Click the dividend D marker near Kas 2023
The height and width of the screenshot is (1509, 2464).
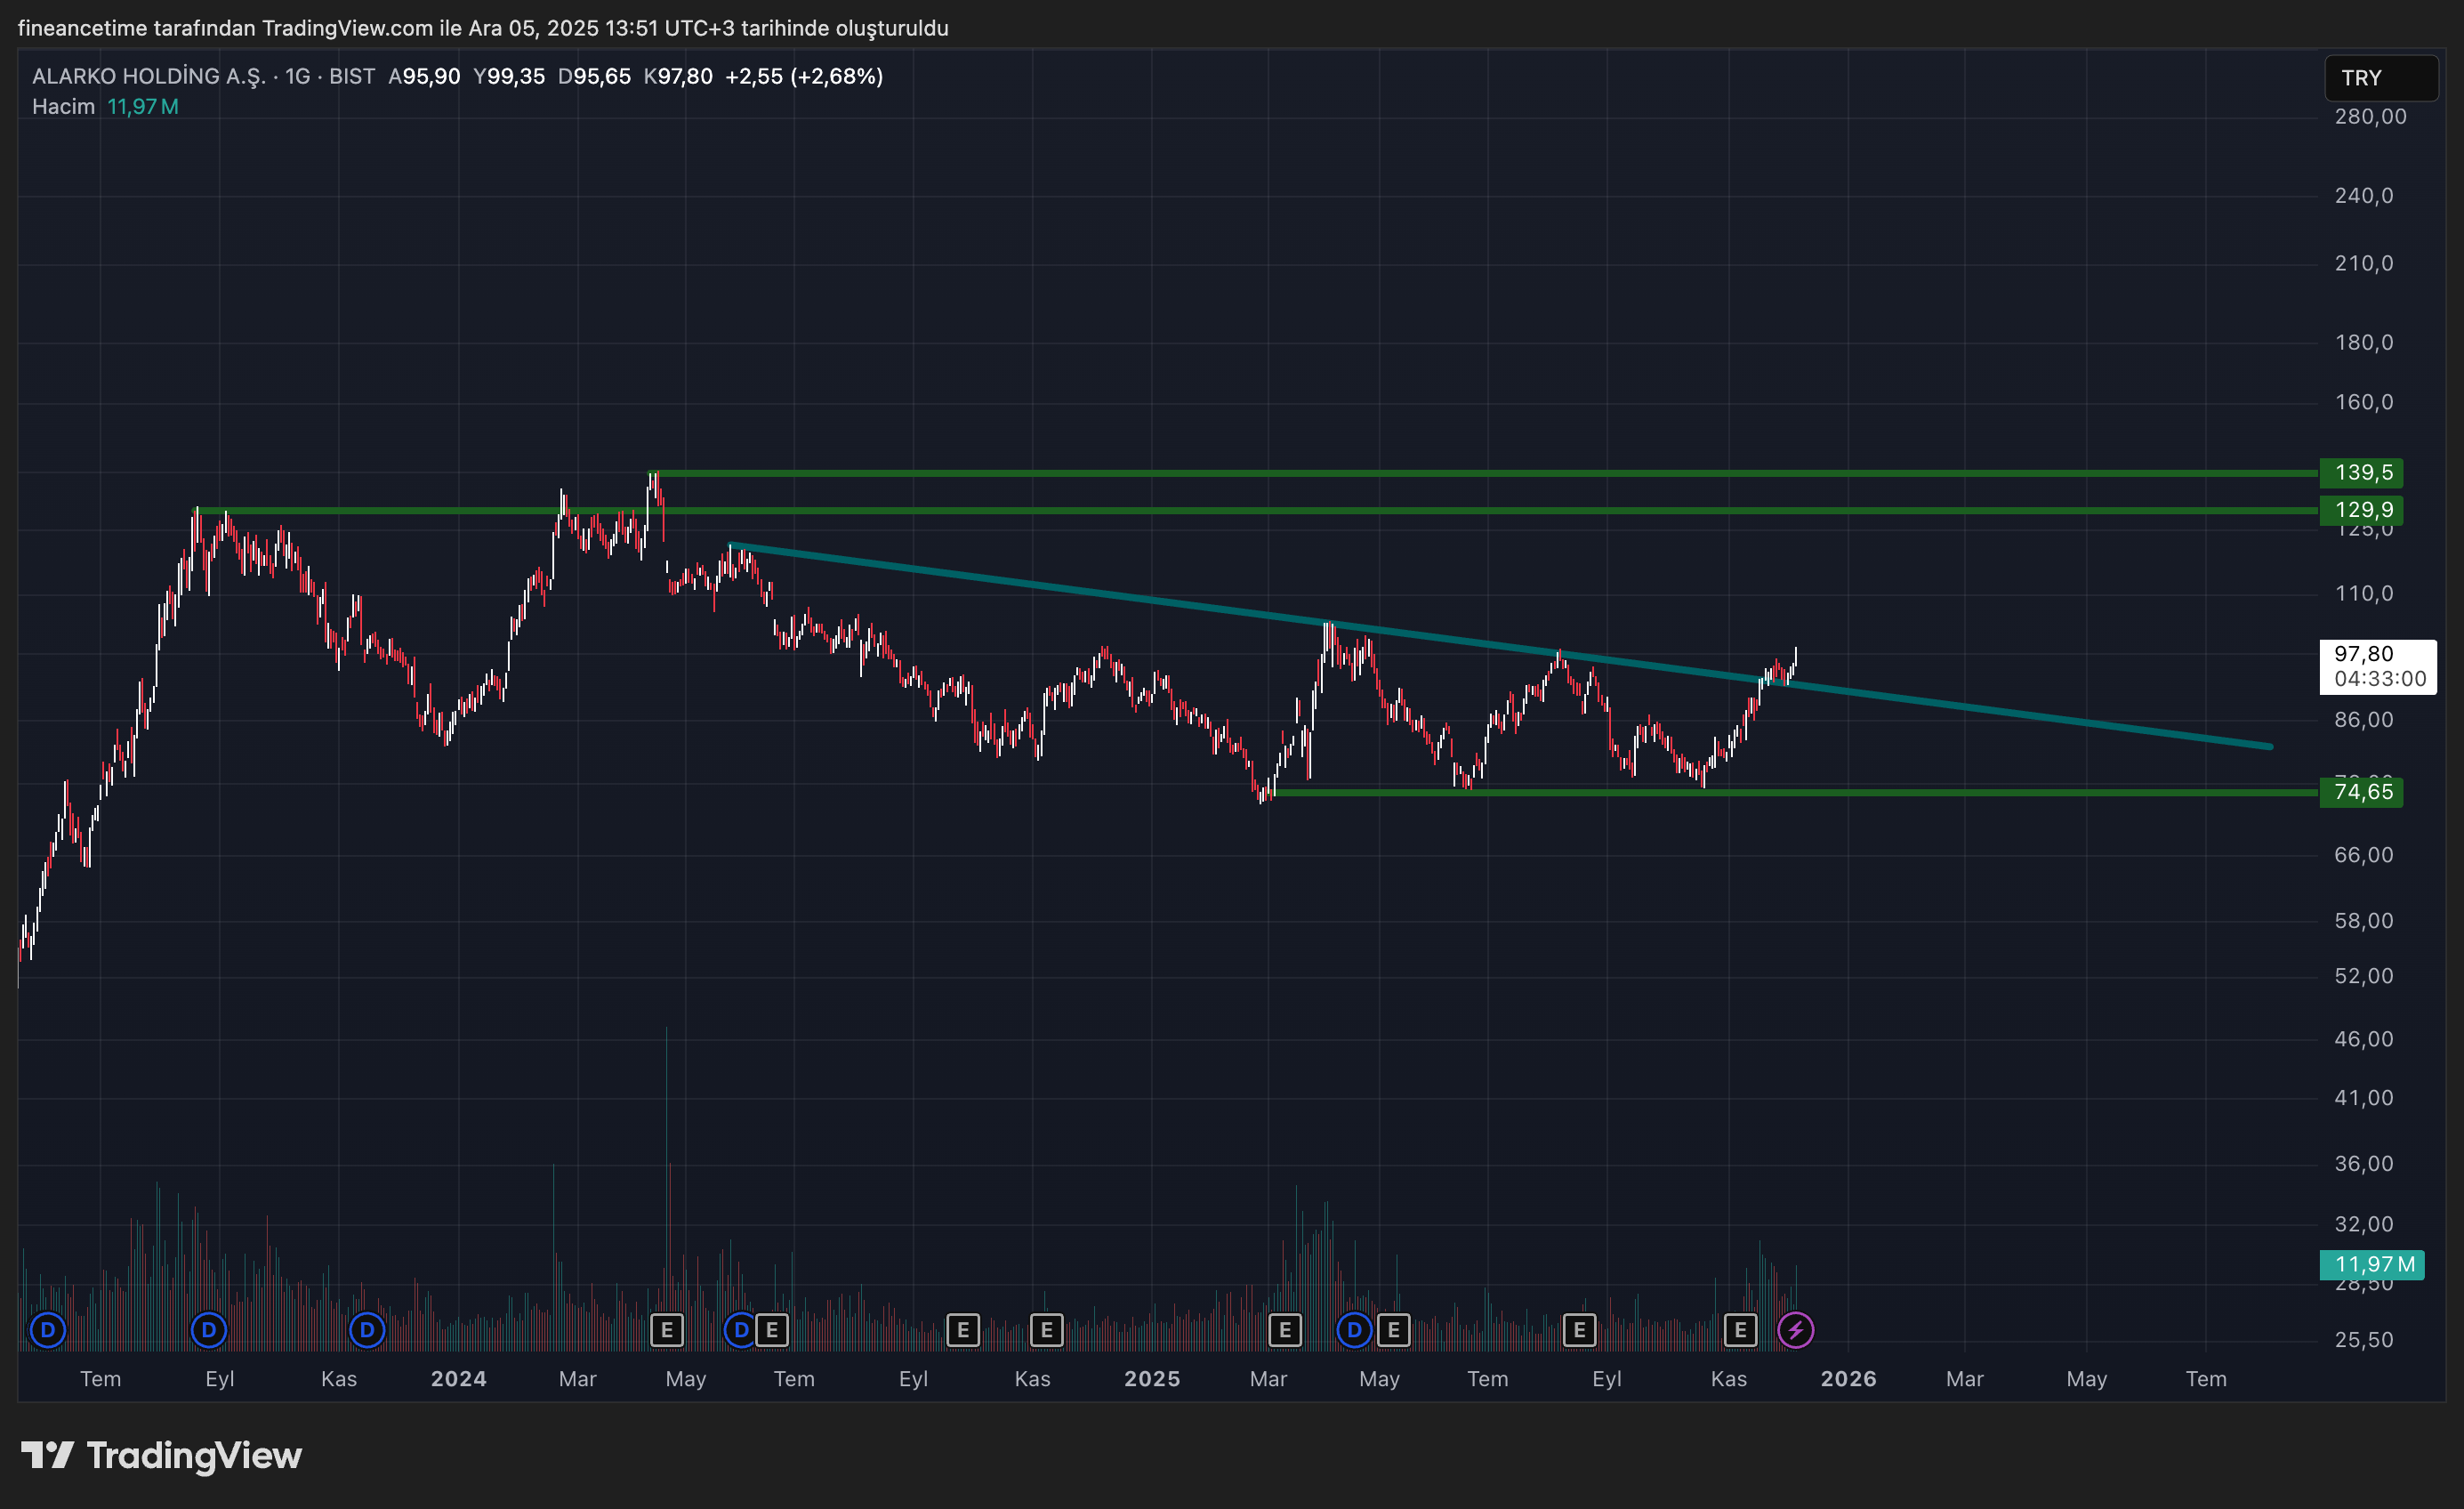[367, 1330]
